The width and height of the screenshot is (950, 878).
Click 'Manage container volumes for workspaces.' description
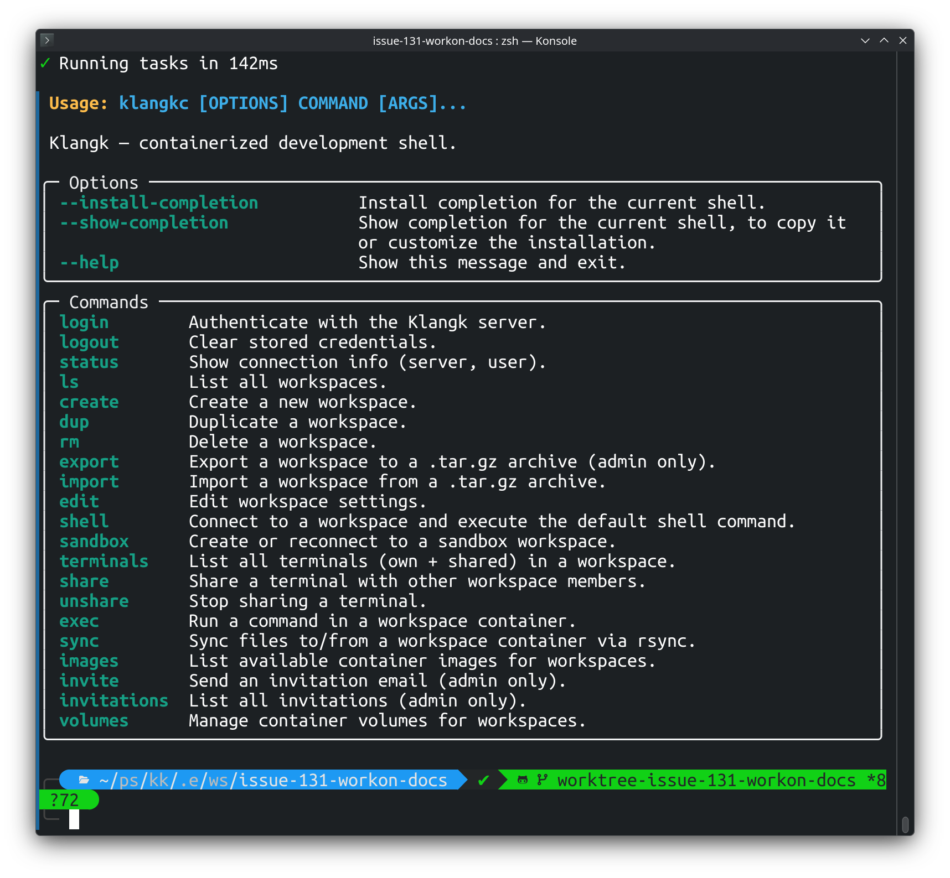[388, 720]
